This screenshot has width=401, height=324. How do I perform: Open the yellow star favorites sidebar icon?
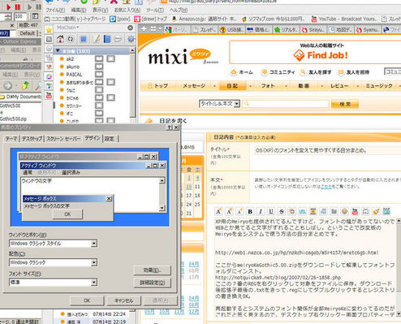pyautogui.click(x=49, y=30)
